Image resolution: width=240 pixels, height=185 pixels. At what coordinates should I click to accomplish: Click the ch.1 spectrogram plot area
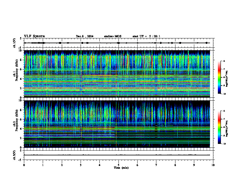(117, 74)
